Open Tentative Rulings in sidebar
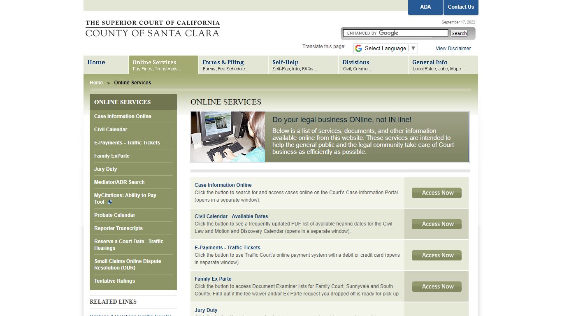The image size is (562, 316). click(115, 281)
